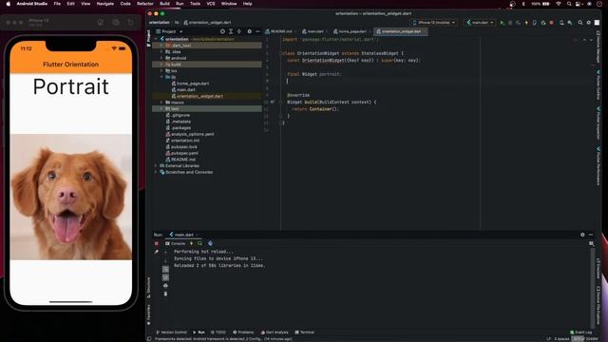The width and height of the screenshot is (608, 342).
Task: Open Event Log in status bar
Action: (580, 332)
